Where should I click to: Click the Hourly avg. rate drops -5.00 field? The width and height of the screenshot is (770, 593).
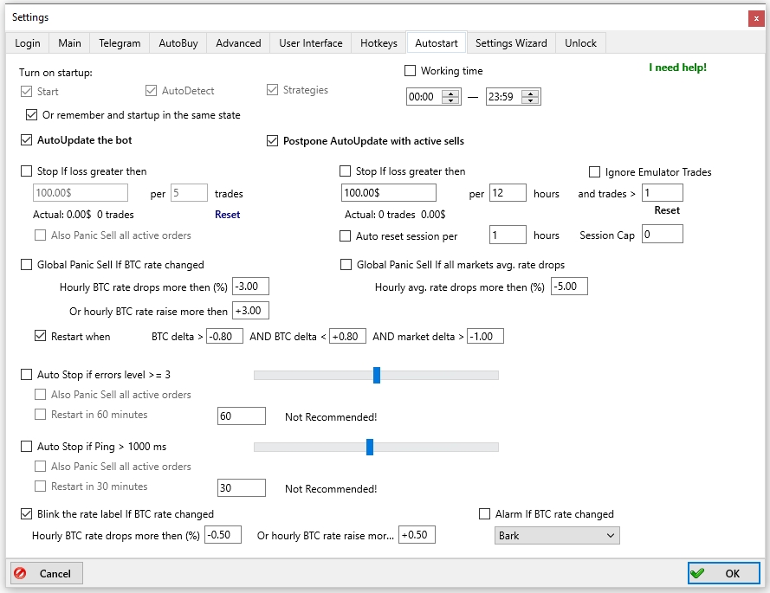(569, 287)
